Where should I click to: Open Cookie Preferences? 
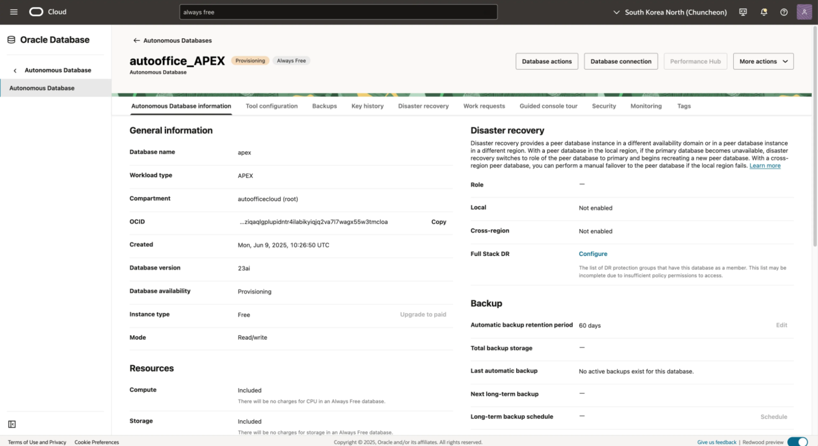point(97,442)
